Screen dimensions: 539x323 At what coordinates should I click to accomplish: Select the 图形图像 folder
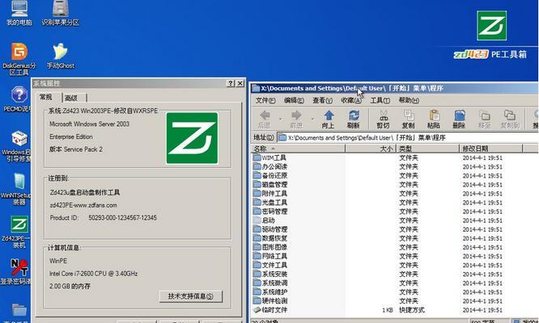[x=269, y=247]
